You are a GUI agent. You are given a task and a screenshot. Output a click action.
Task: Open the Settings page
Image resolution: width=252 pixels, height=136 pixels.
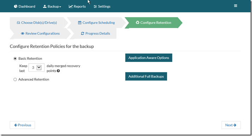102,6
